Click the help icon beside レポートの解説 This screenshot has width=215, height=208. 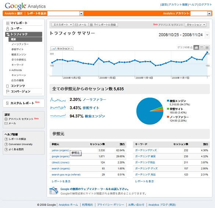pos(6,139)
